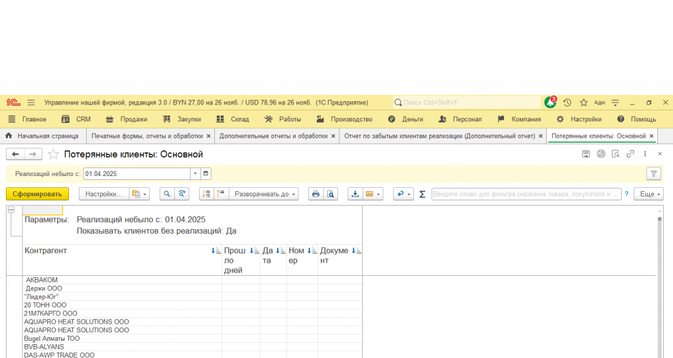Click the save icon at top right
This screenshot has height=358, width=673.
586,154
